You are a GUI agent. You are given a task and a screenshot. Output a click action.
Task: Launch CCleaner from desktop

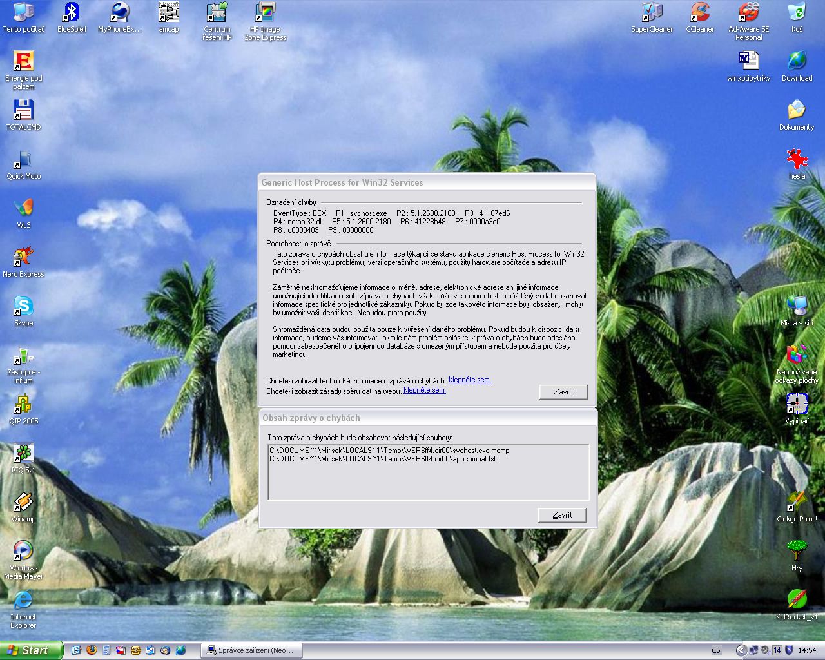(700, 17)
